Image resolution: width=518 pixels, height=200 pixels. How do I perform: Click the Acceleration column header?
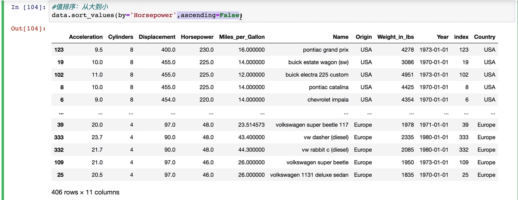pos(86,37)
